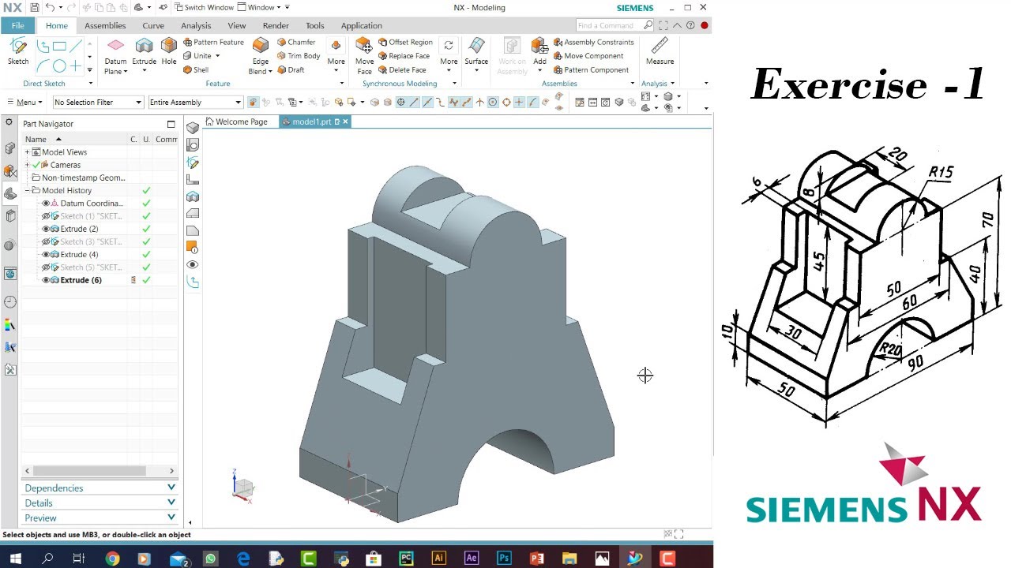Toggle visibility of Sketch (1)
Screen dimensions: 1011x568
tap(46, 216)
